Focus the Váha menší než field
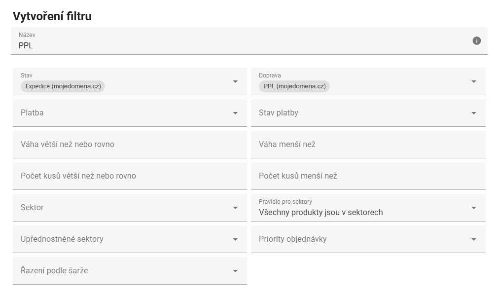This screenshot has width=498, height=296. point(368,145)
